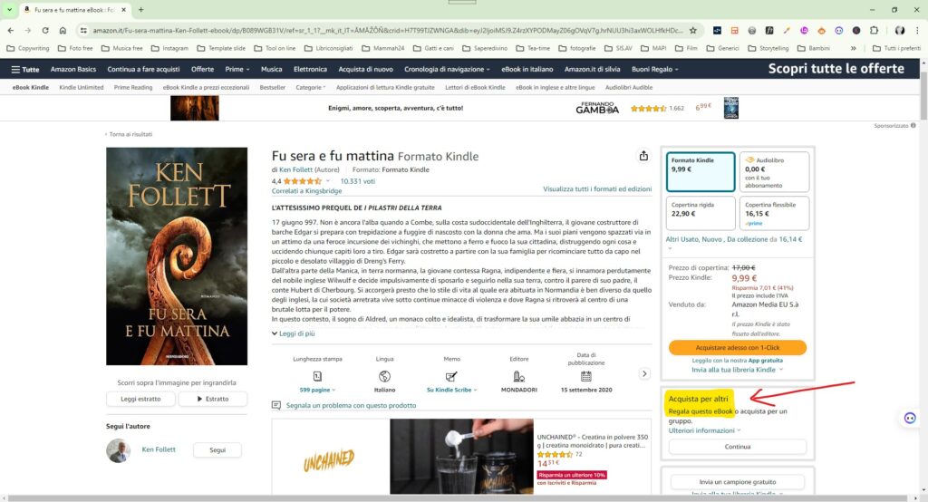Show more bookmarks with double chevron
This screenshot has width=928, height=502.
pos(853,49)
